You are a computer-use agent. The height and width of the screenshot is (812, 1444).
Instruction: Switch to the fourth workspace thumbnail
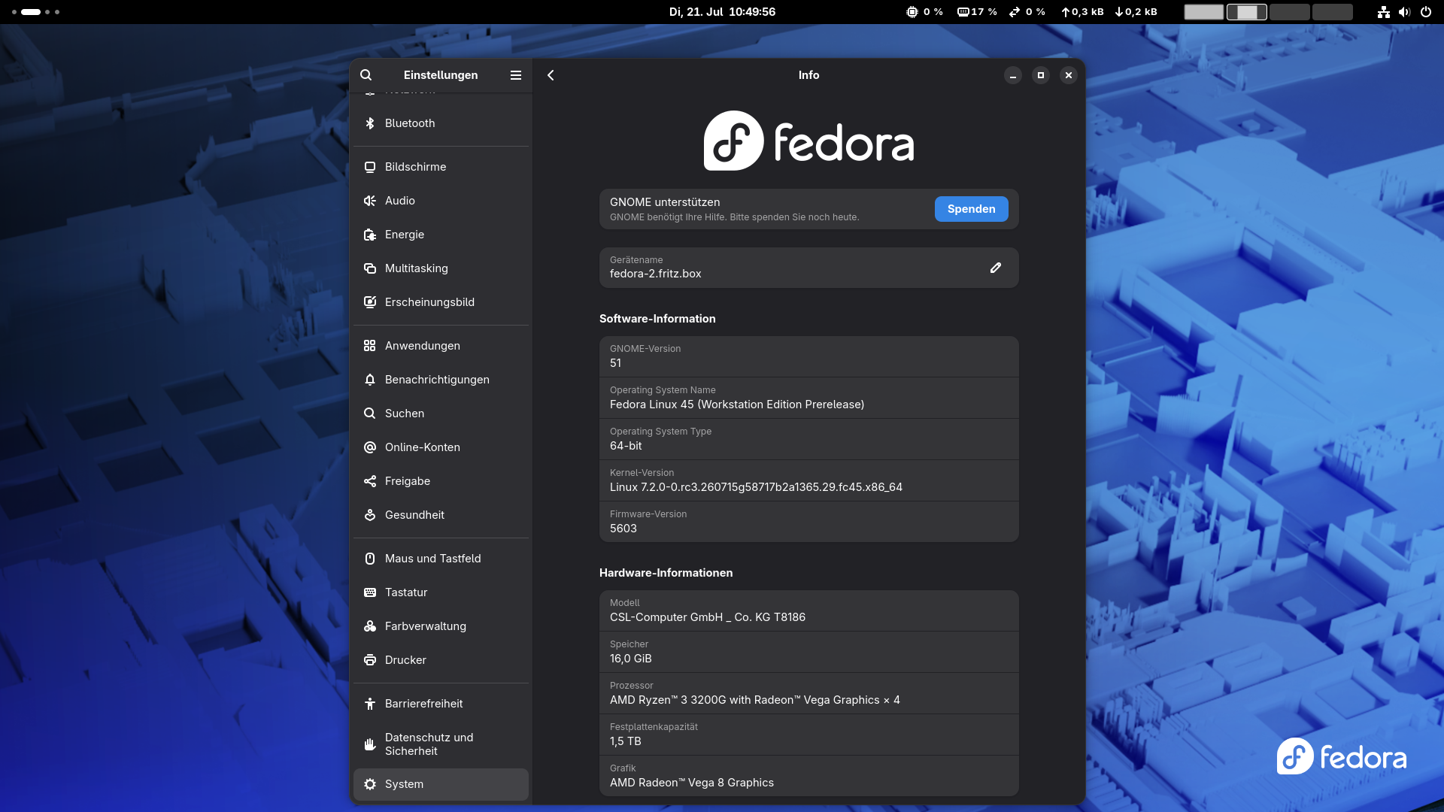(1333, 12)
